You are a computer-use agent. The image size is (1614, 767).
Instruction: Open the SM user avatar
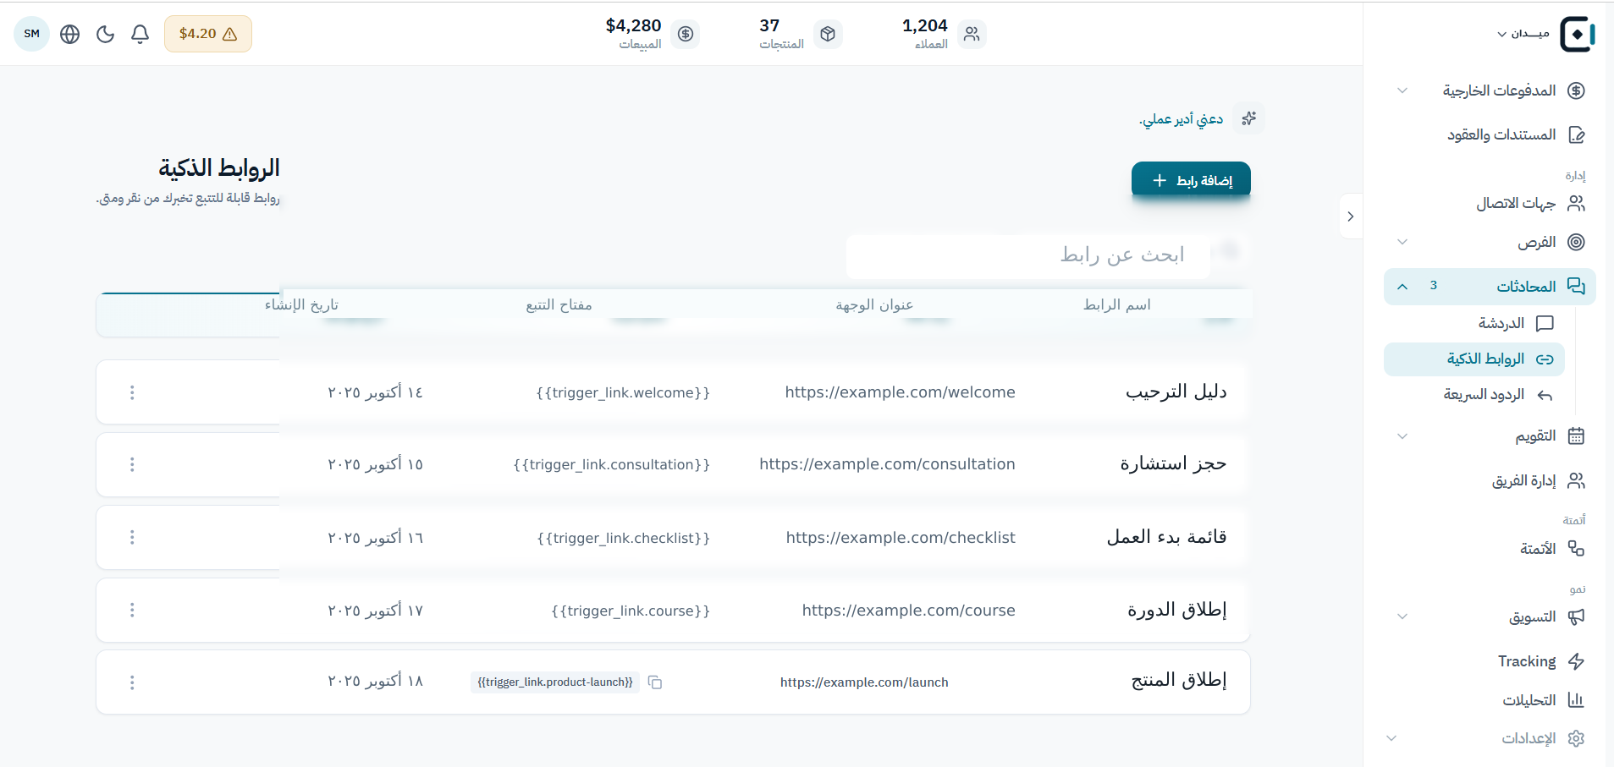point(32,34)
